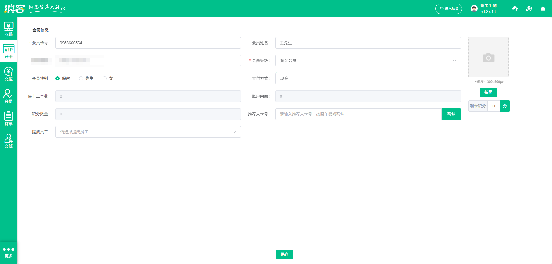The height and width of the screenshot is (264, 552).
Task: Open the 收银 cashier icon in sidebar
Action: click(x=9, y=29)
